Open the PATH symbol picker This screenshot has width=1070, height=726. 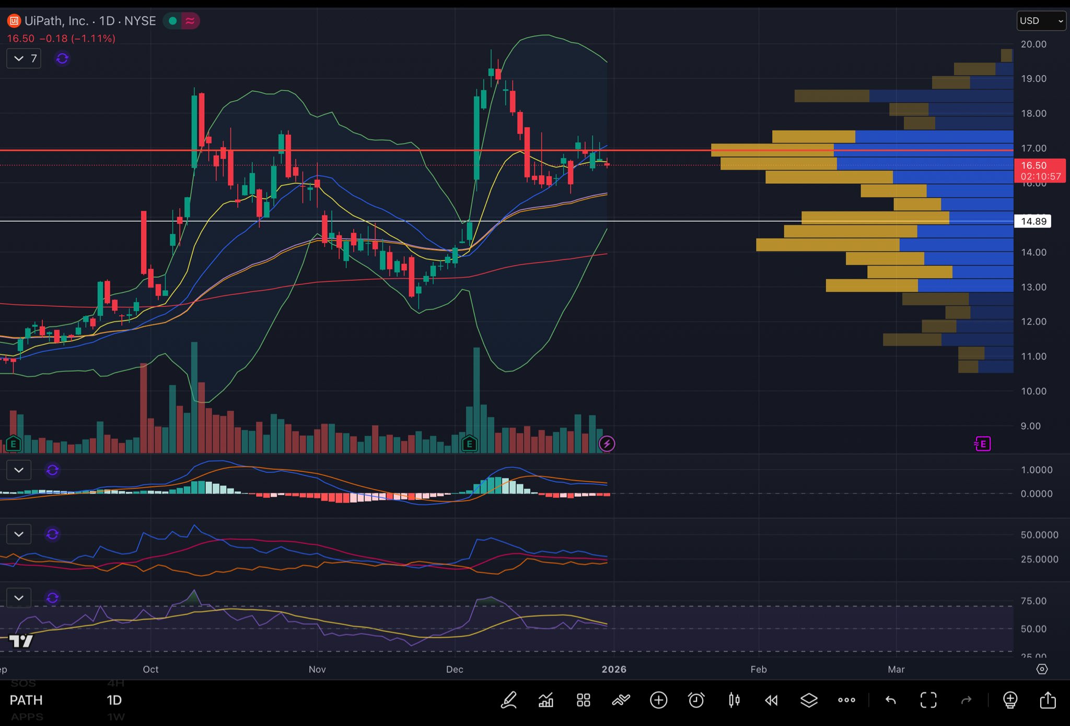pos(26,700)
